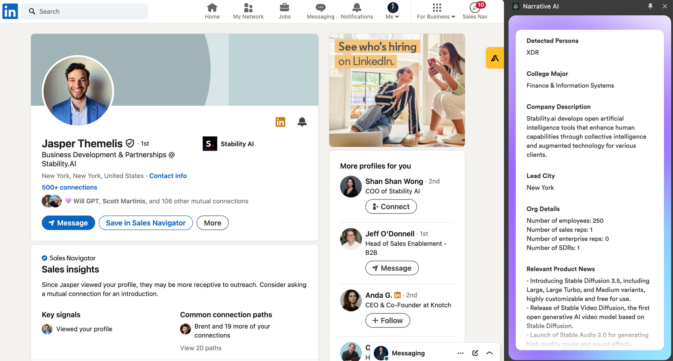Select the Relevant Product News heading
The image size is (673, 361).
coord(560,269)
